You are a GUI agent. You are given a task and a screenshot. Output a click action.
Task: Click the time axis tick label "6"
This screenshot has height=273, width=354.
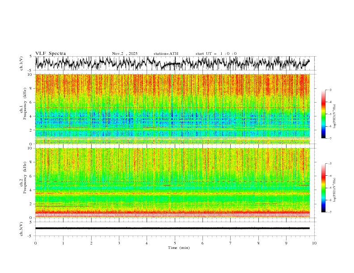202,243
